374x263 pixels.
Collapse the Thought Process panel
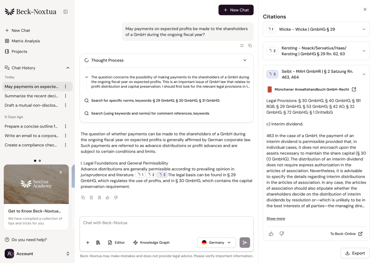pos(245,60)
